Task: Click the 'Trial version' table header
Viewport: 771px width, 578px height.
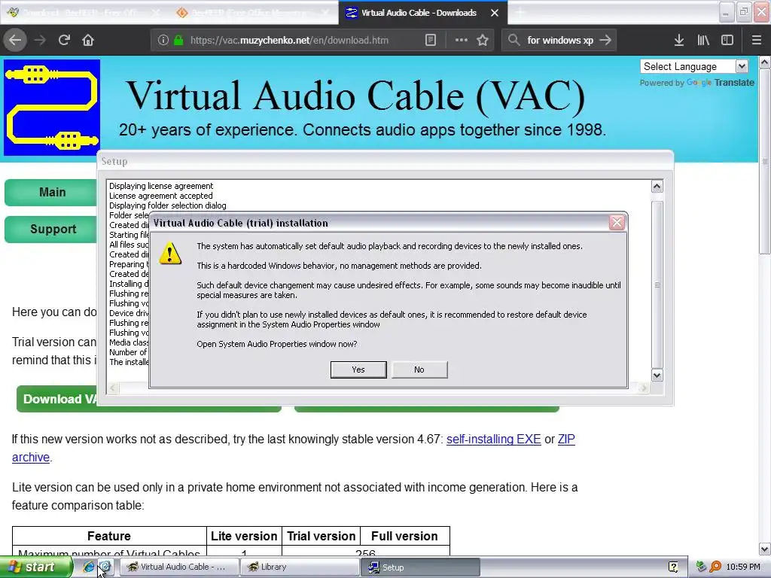Action: [321, 536]
